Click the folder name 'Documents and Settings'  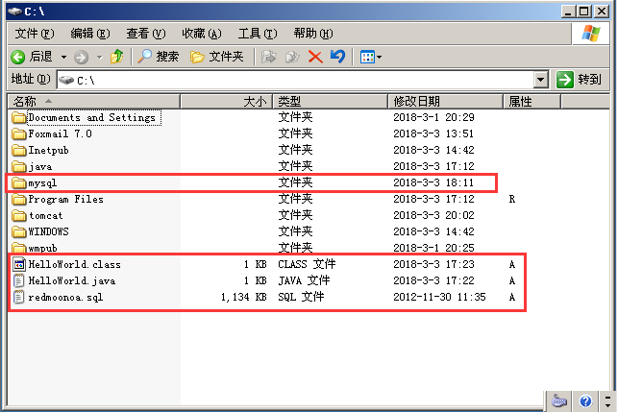click(92, 117)
